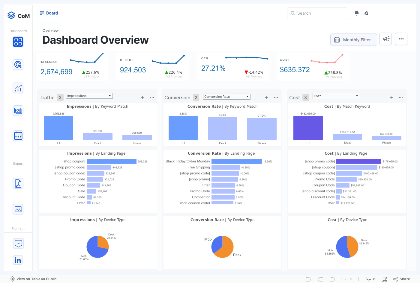
Task: Select the Exact Impressions bar 523,594
Action: (x=98, y=137)
